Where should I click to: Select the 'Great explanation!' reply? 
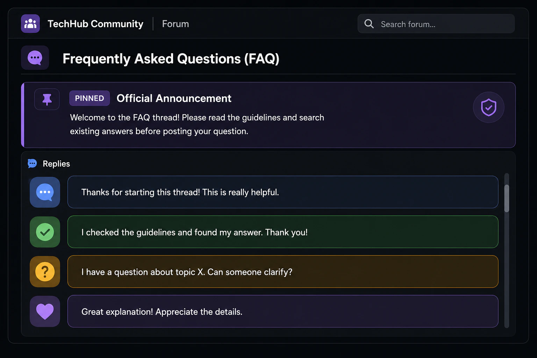point(283,311)
